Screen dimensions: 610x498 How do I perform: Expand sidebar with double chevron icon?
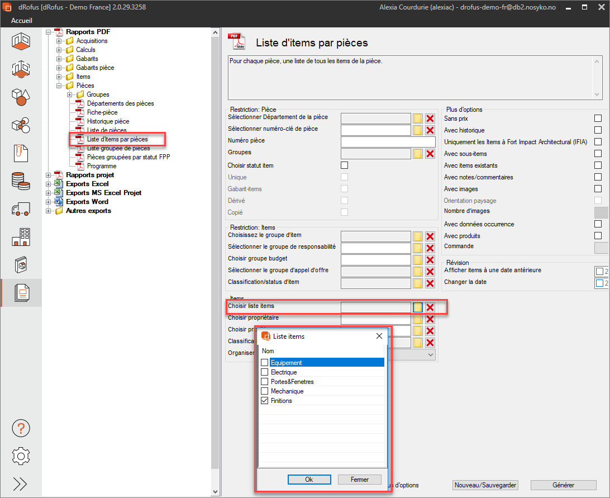tap(21, 484)
